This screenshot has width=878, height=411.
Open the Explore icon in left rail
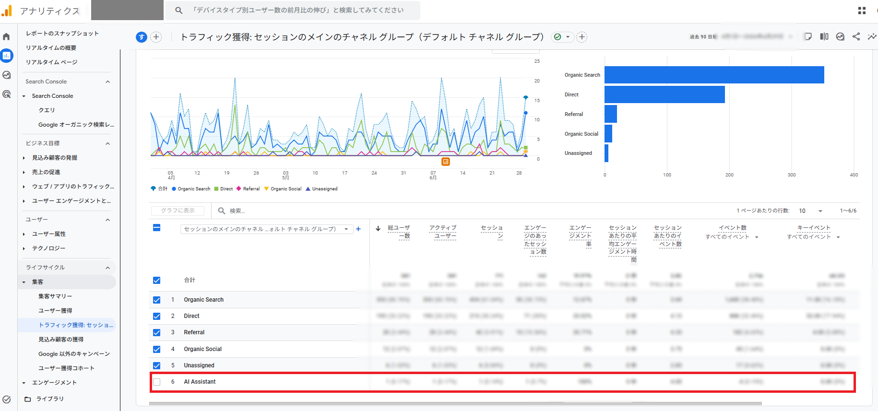click(x=7, y=75)
